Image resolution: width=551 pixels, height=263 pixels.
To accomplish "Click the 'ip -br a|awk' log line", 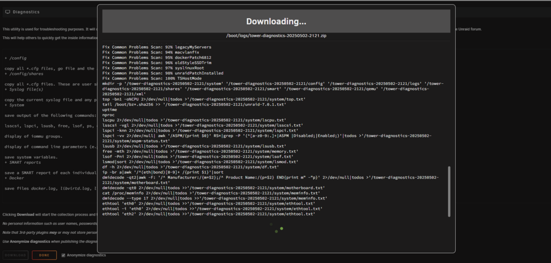I will point(163,172).
